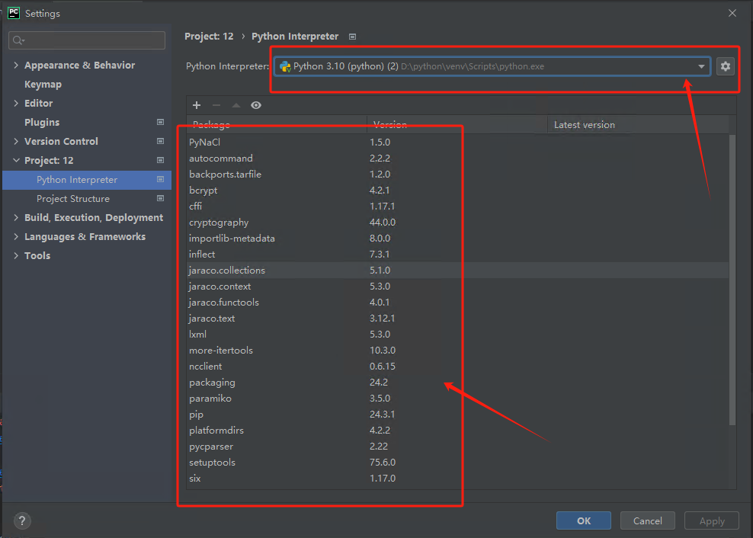Click the project-level icon next to Project Structure
This screenshot has height=538, width=753.
pos(160,198)
